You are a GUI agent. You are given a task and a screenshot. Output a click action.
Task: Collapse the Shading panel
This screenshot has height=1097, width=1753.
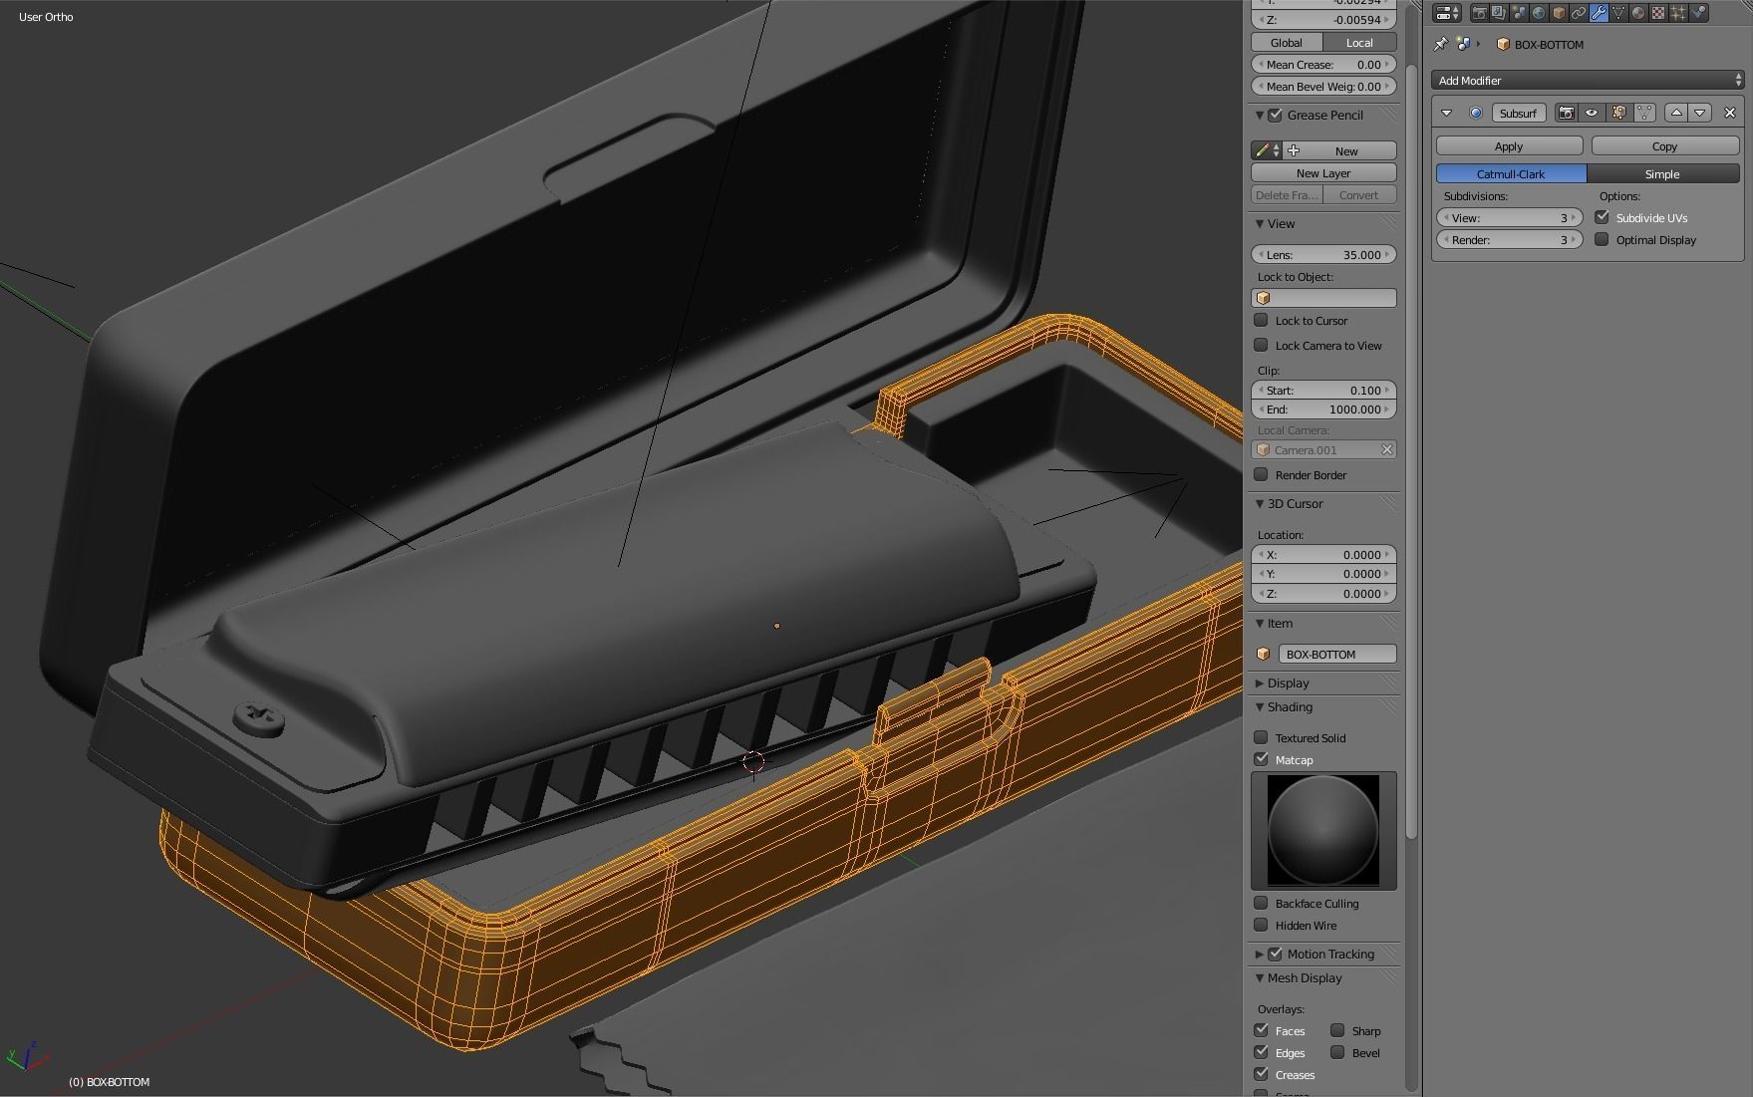coord(1260,706)
